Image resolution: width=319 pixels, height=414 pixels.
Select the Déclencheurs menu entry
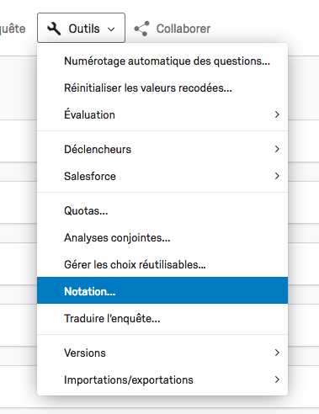pos(162,149)
